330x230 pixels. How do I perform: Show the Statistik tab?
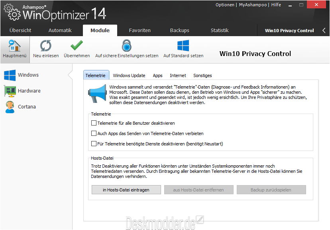[x=220, y=31]
